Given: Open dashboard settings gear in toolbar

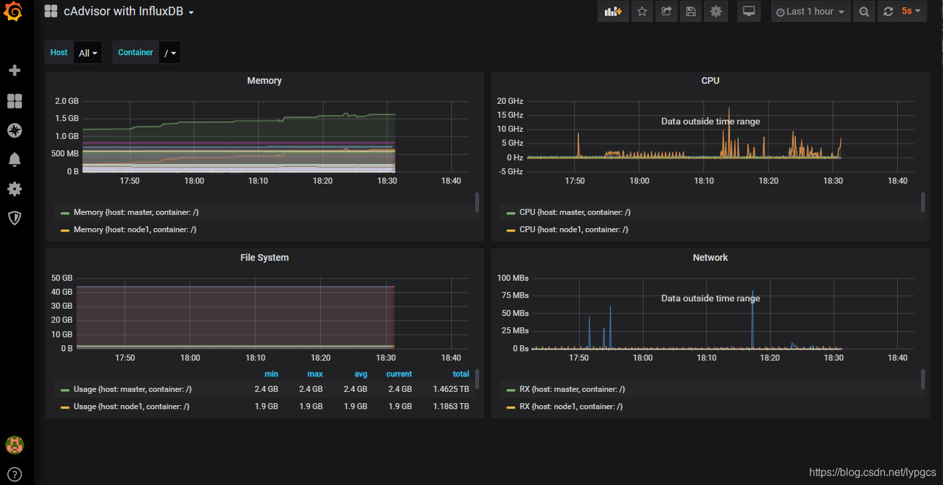Looking at the screenshot, I should [715, 11].
